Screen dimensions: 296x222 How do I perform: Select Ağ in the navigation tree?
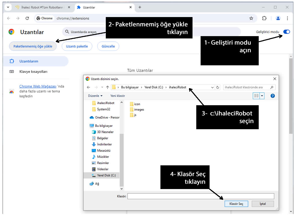(x=94, y=184)
